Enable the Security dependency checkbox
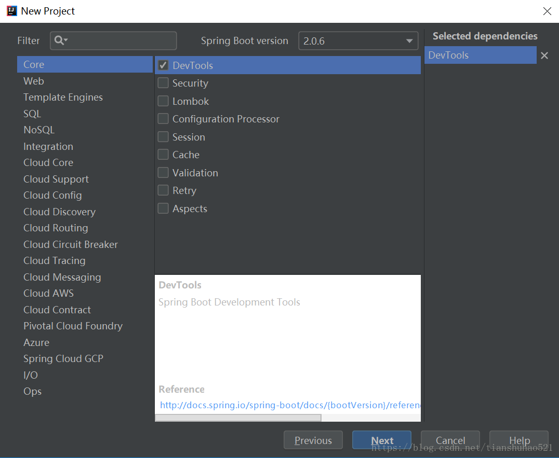The image size is (559, 458). point(163,83)
